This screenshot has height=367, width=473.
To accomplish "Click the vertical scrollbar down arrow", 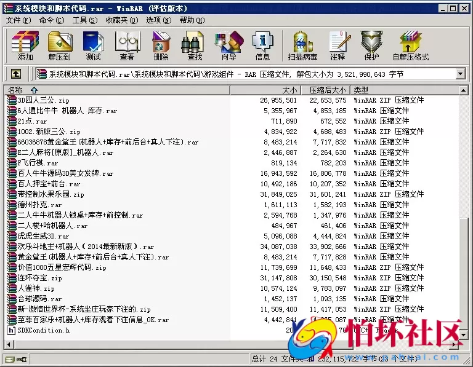I will [x=464, y=334].
